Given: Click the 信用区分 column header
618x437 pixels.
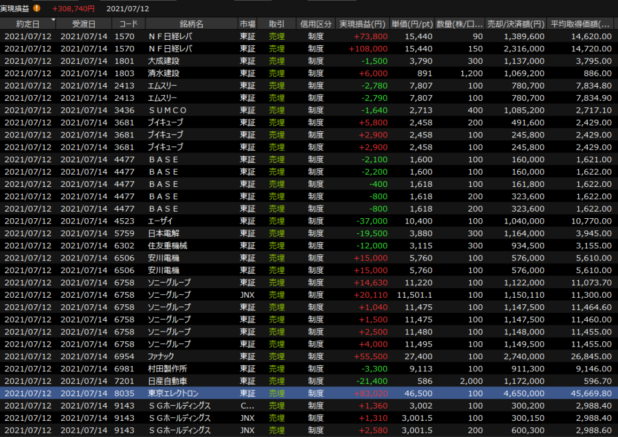Looking at the screenshot, I should tap(316, 24).
